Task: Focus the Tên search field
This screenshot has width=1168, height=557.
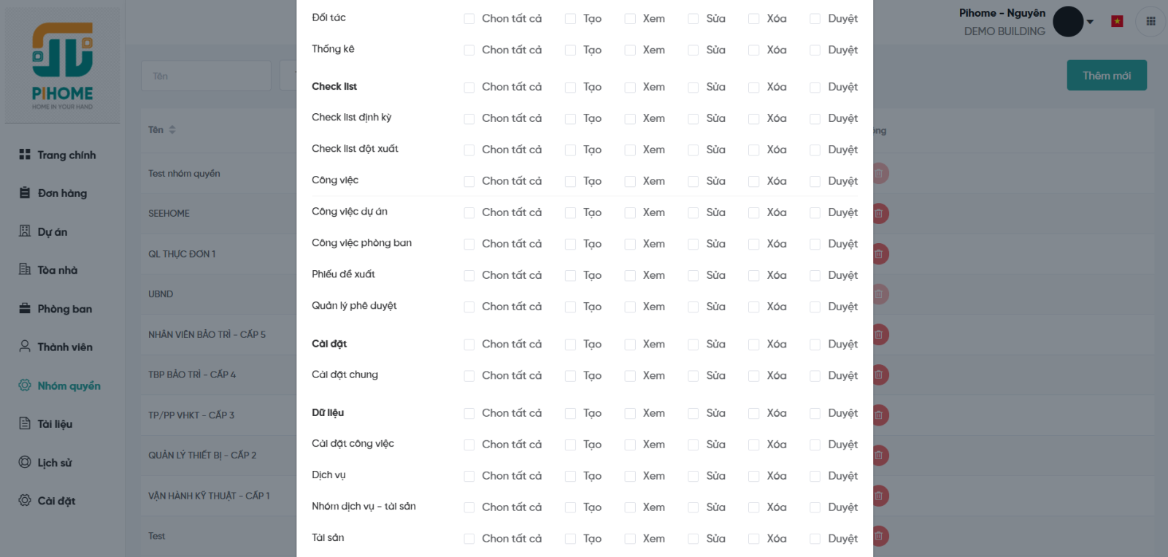Action: 206,76
